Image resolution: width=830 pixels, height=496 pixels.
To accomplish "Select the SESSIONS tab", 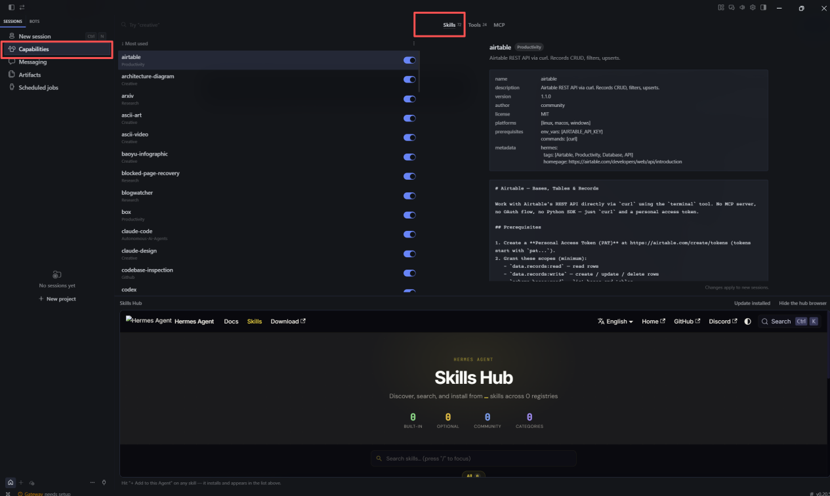I will 12,22.
